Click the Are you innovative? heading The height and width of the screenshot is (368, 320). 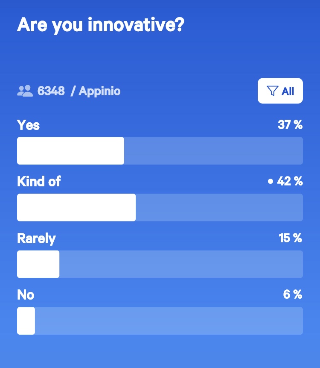pos(101,25)
